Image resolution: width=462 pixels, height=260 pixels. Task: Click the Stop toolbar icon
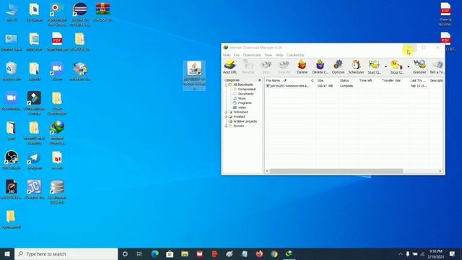click(266, 67)
